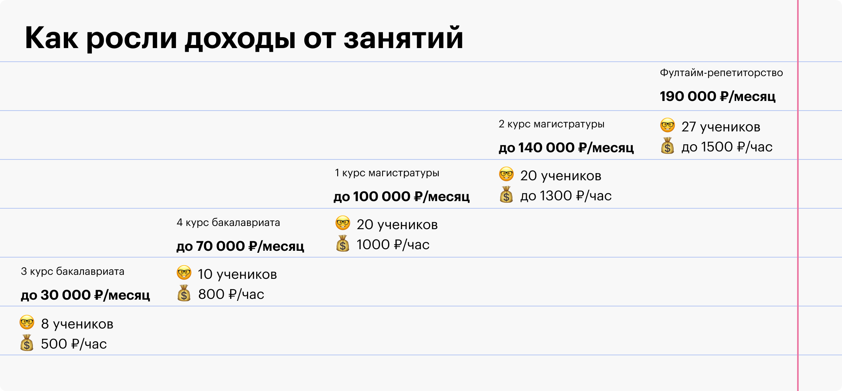This screenshot has height=391, width=842.
Task: Click the money bag beside 800 ₽/час
Action: coord(184,293)
